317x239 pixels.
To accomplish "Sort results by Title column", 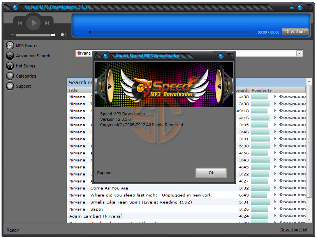I will pos(73,90).
